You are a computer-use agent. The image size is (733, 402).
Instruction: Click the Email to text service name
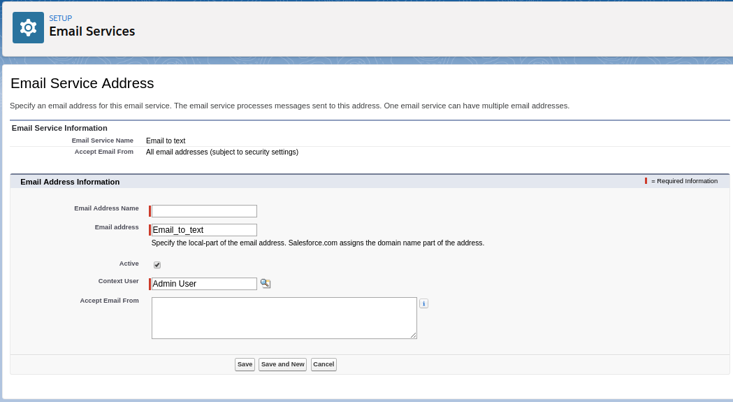(x=166, y=141)
